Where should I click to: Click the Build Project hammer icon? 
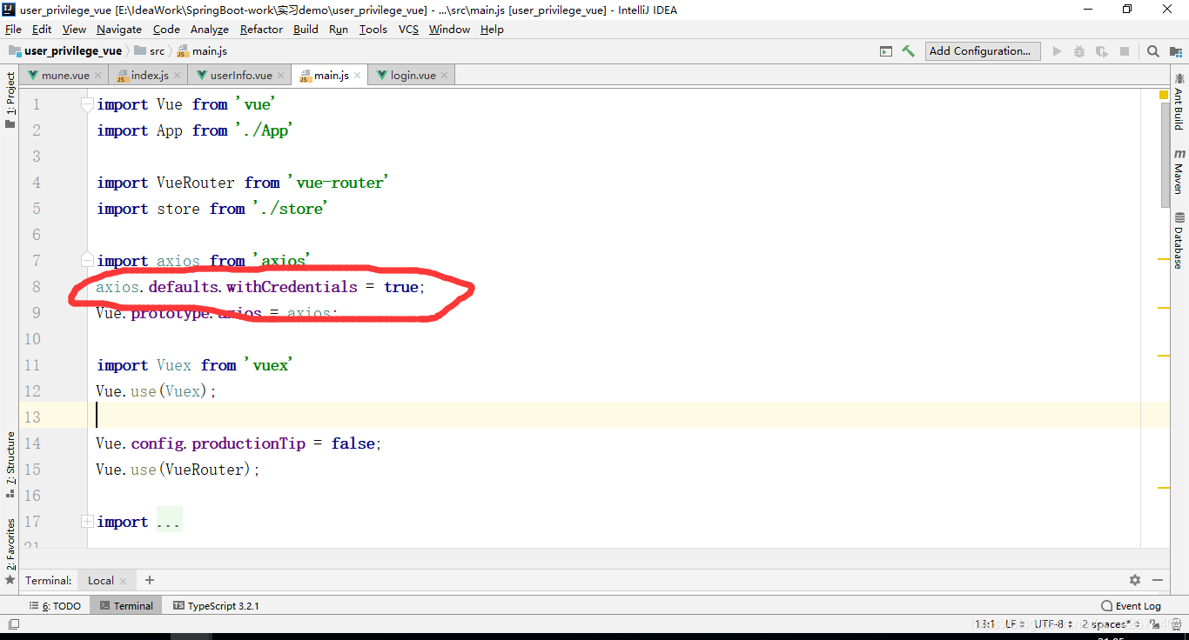[909, 51]
